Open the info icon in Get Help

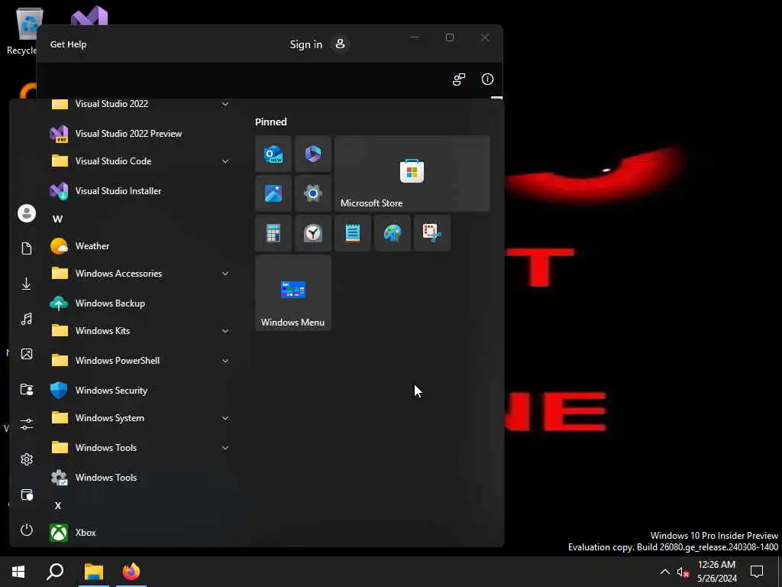pos(487,79)
